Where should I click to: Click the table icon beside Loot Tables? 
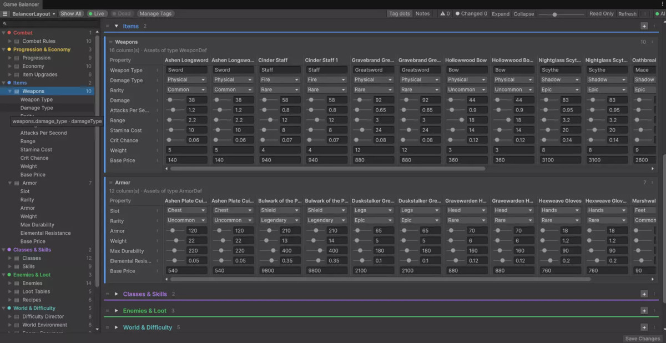point(17,291)
